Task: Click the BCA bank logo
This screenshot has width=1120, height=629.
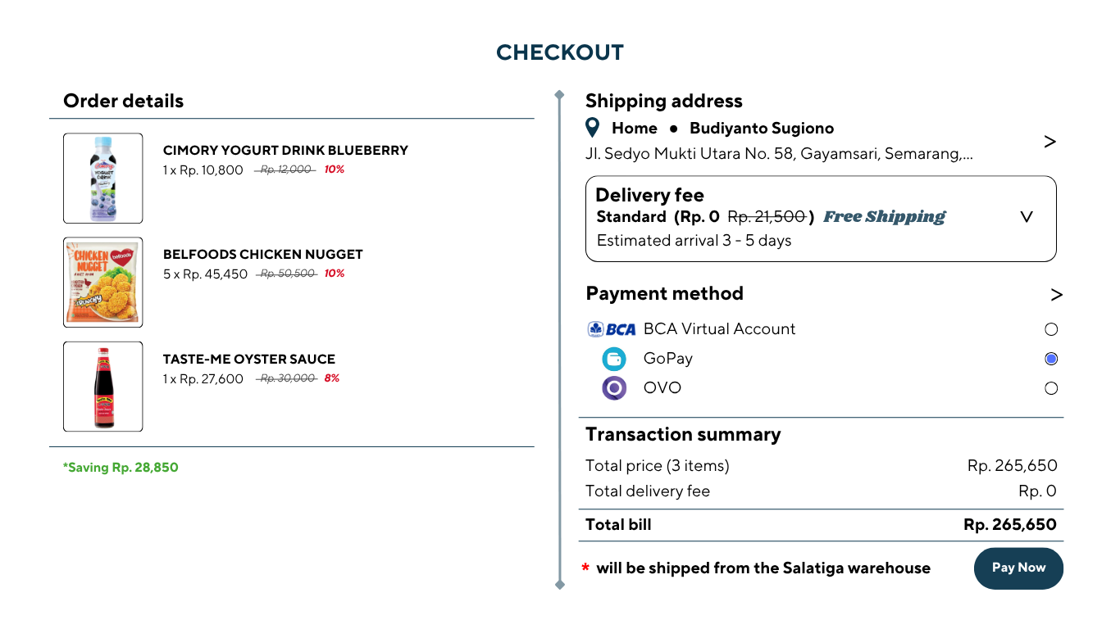Action: pos(612,329)
